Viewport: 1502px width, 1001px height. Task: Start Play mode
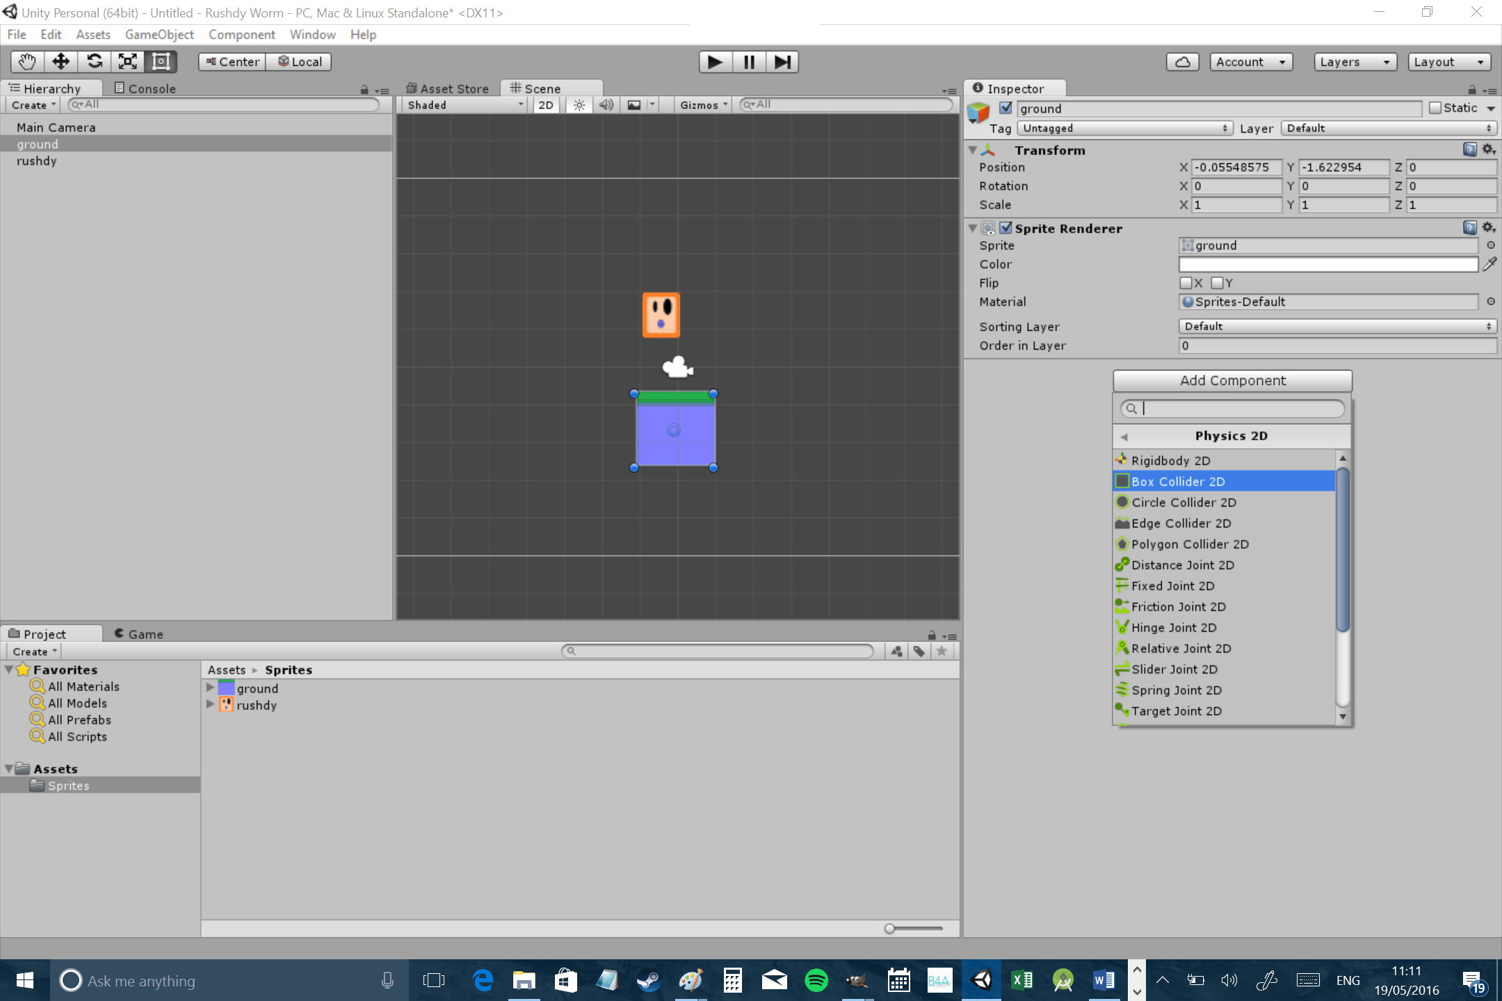click(715, 62)
